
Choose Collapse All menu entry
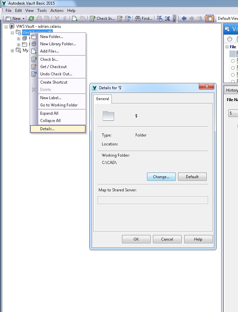[x=58, y=121]
